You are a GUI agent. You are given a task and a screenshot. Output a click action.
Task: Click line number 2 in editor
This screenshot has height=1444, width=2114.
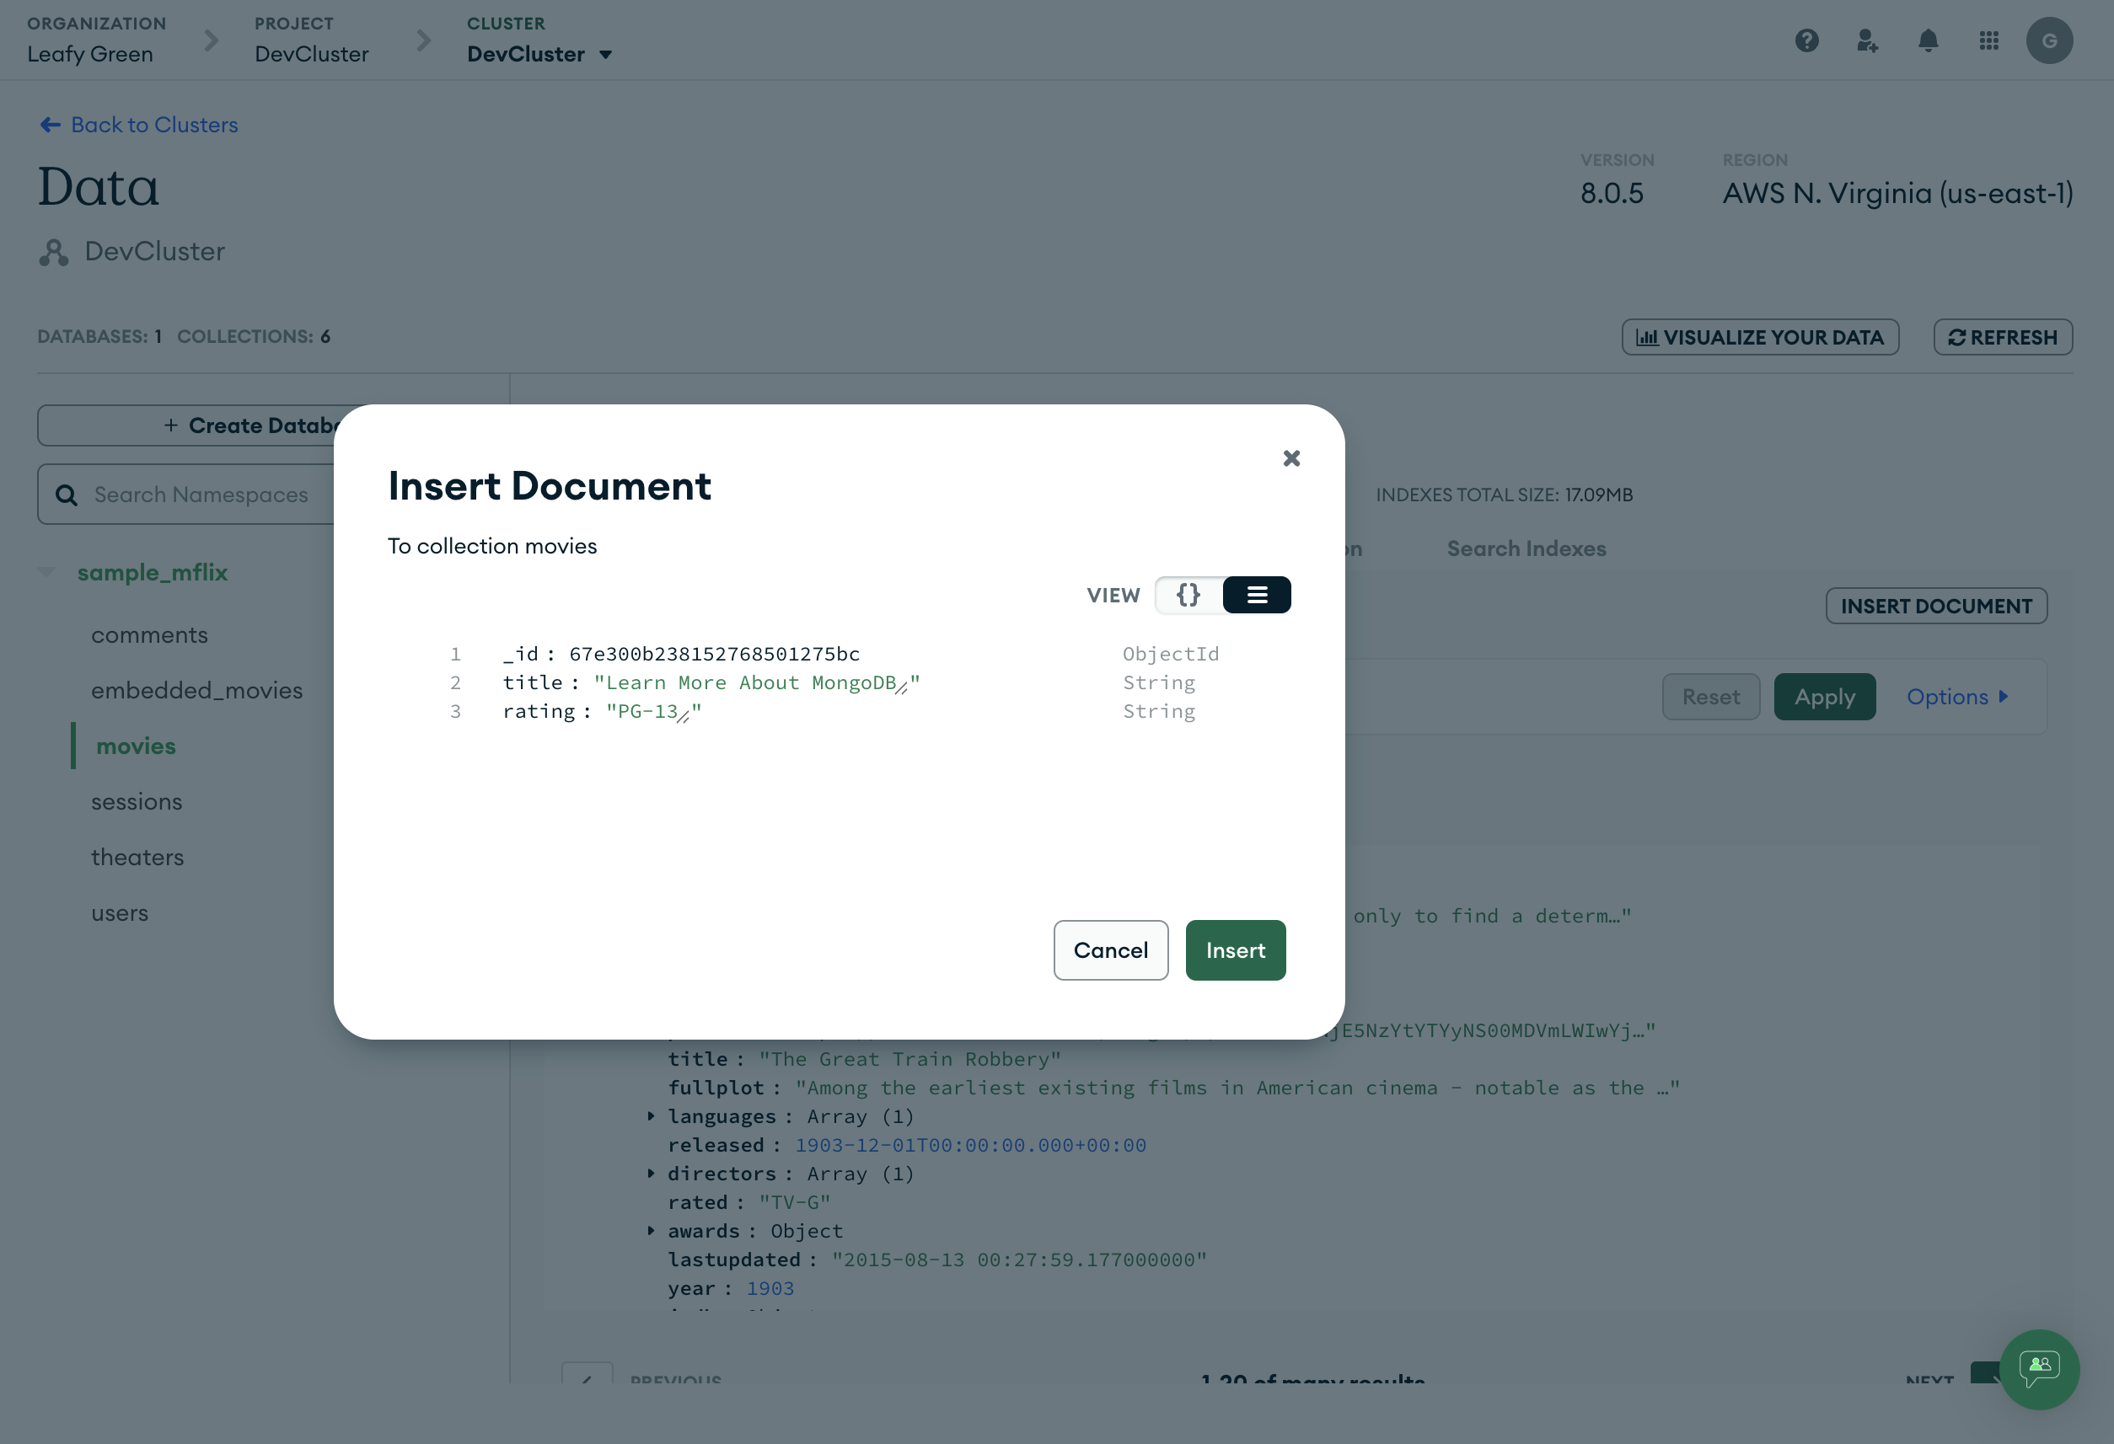(x=455, y=683)
